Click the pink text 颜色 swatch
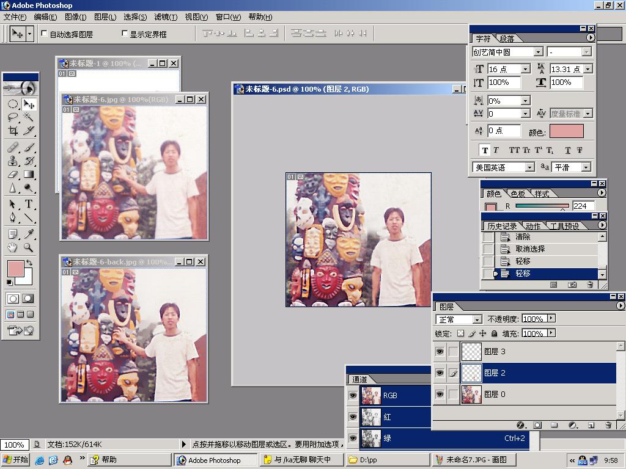 (566, 131)
